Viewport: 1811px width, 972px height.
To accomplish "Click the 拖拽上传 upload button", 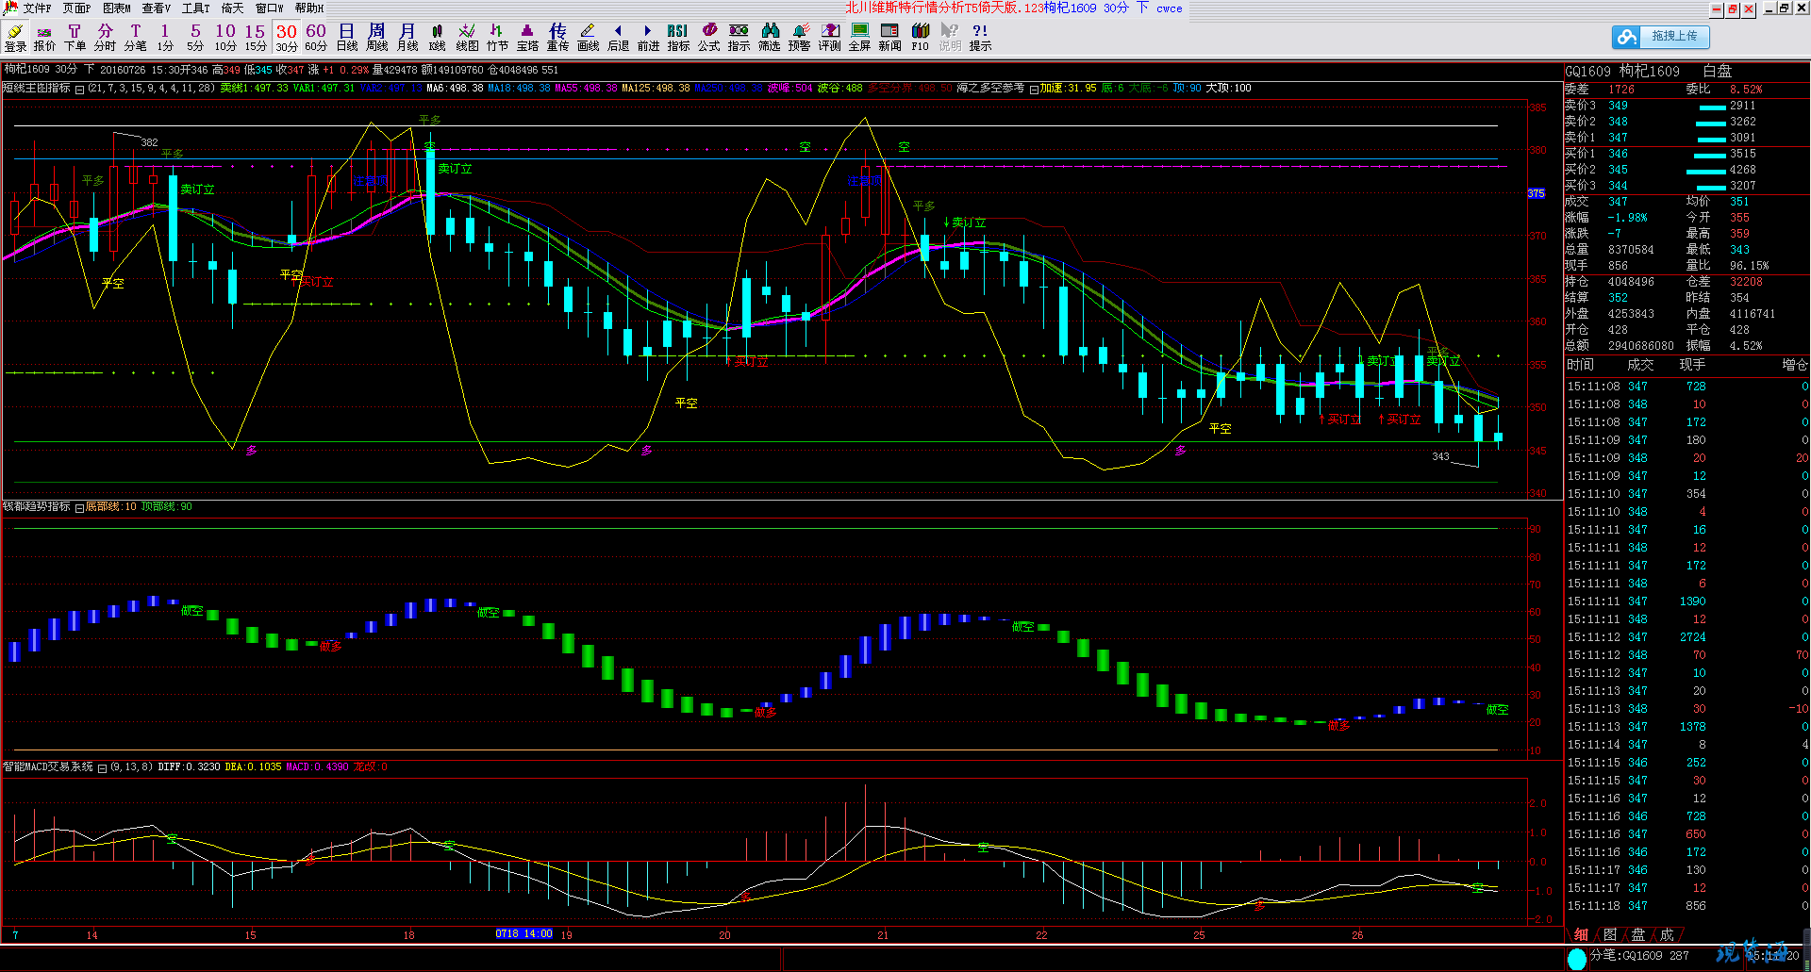I will [x=1674, y=36].
